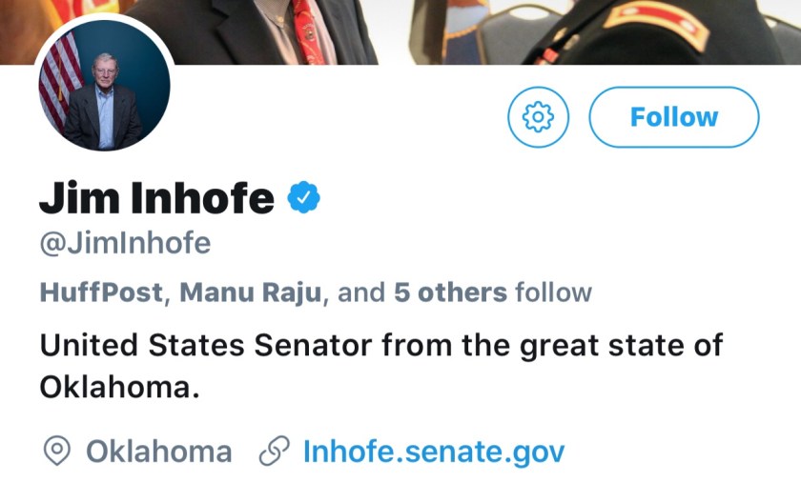The width and height of the screenshot is (801, 483).
Task: Click "Oklahoma." ending the bio
Action: pos(119,386)
